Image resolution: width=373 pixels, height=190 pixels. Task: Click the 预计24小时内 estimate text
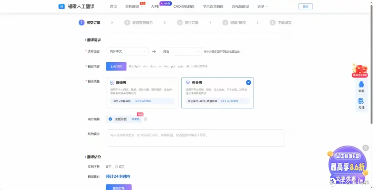pos(118,177)
